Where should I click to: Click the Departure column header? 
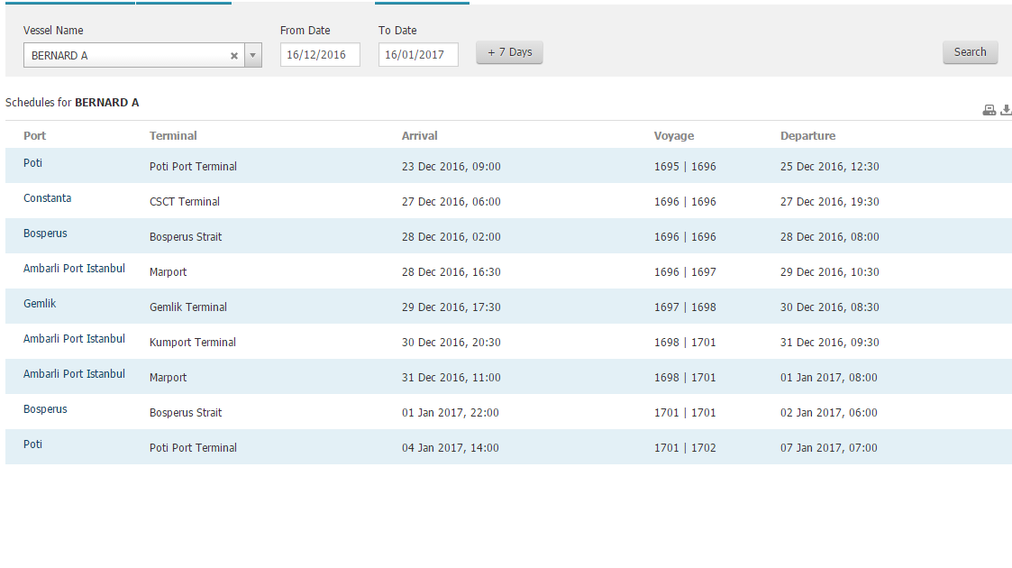point(807,135)
